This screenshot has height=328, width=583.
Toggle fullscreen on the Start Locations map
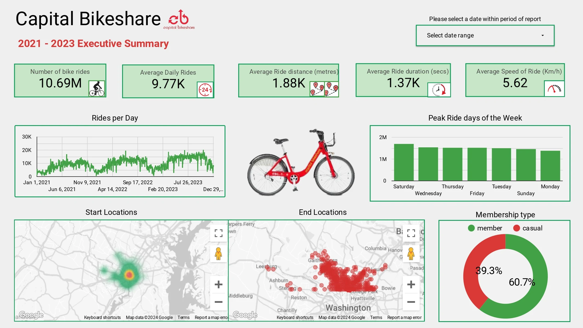219,233
